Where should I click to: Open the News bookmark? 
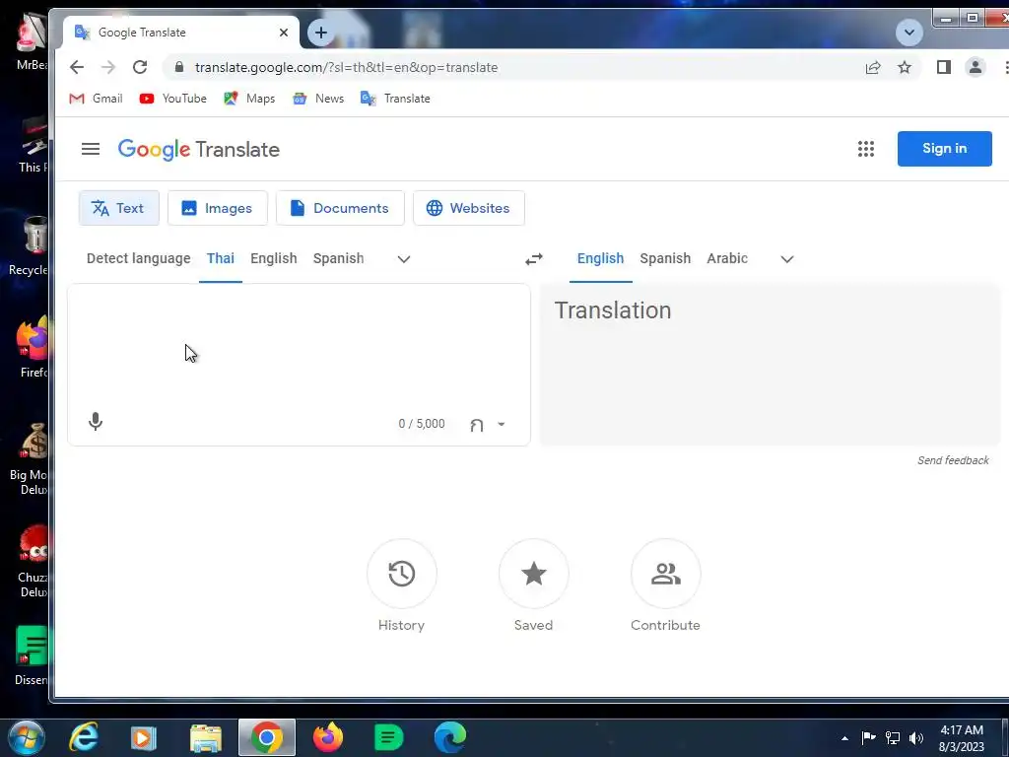(318, 99)
